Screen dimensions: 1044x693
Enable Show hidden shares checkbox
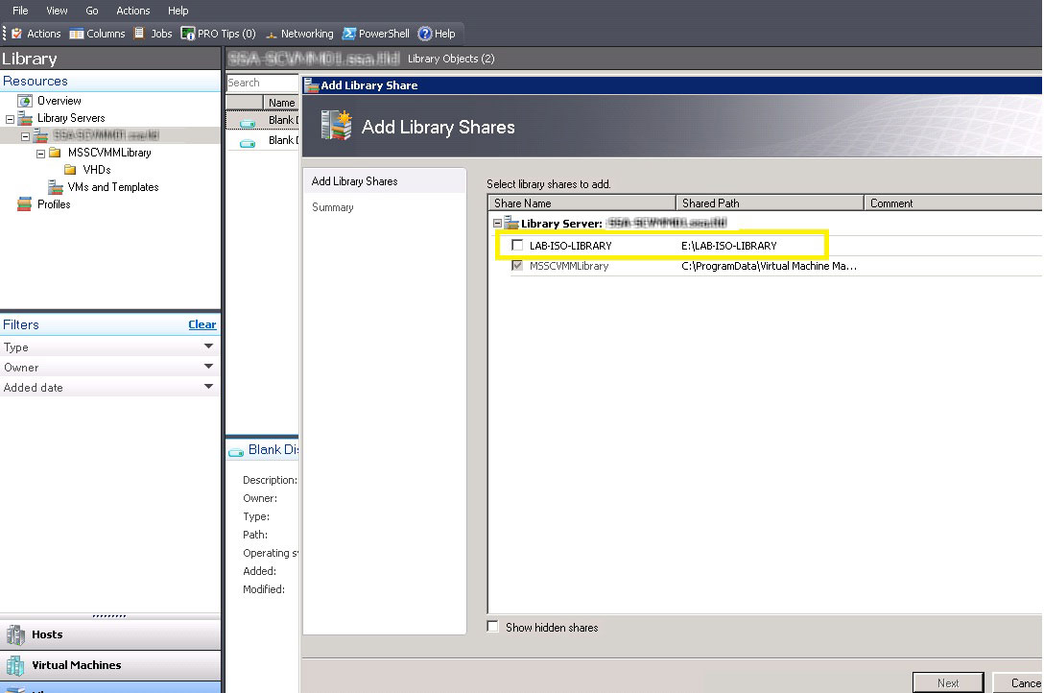point(492,627)
